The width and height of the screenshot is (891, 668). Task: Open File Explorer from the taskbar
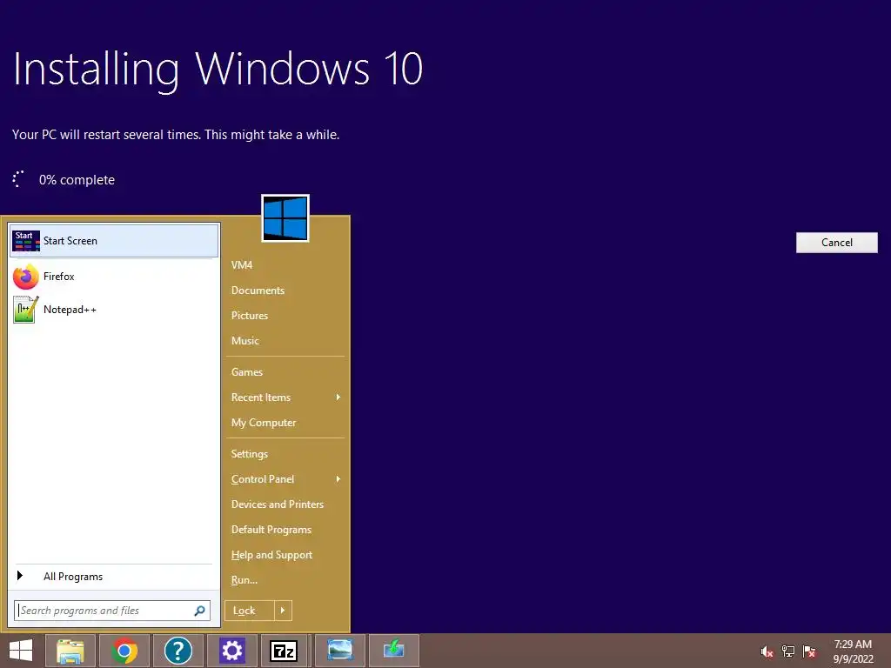tap(70, 651)
